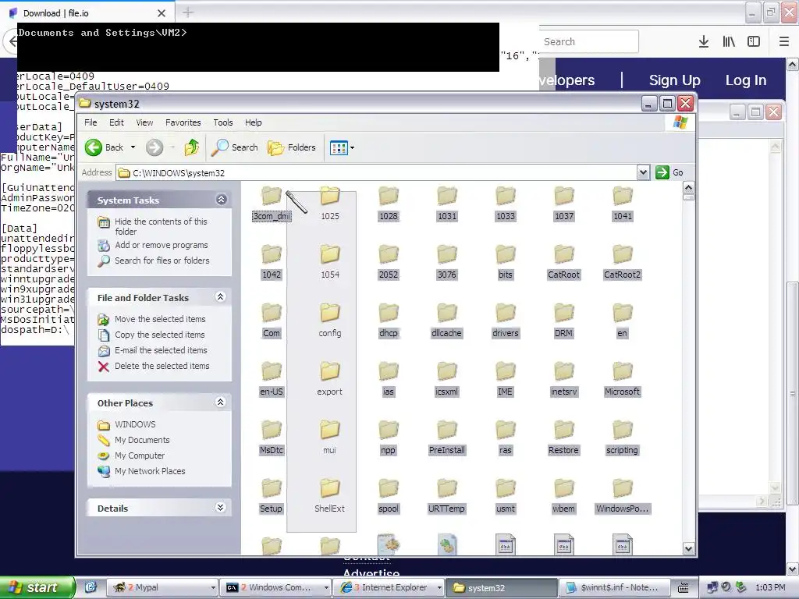Click the Start button

[37, 588]
